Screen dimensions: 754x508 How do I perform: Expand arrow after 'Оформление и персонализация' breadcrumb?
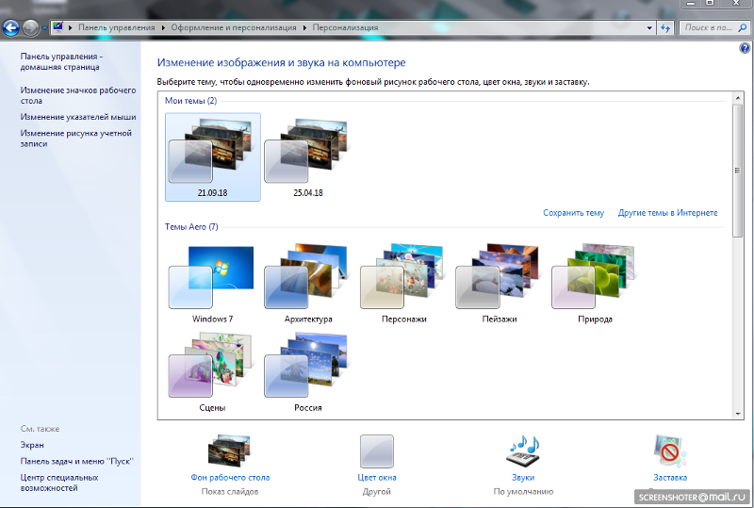click(x=304, y=28)
